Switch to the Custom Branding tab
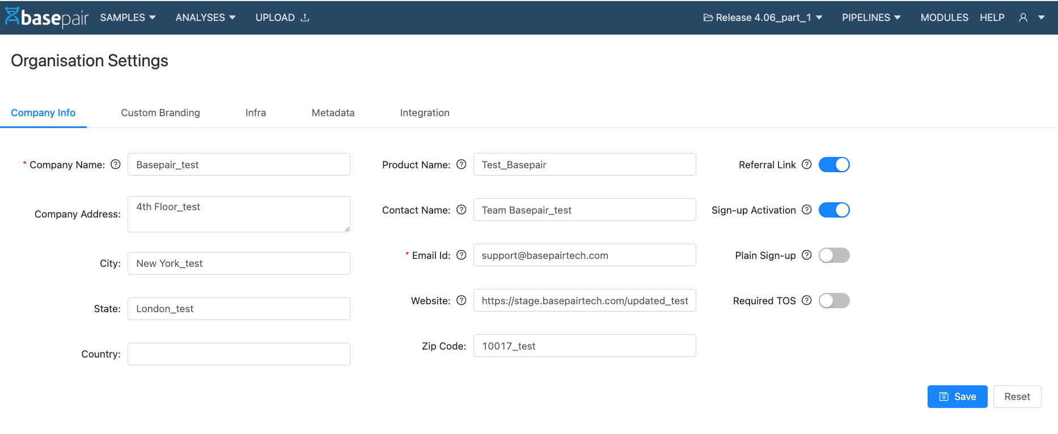This screenshot has width=1058, height=434. (x=160, y=113)
